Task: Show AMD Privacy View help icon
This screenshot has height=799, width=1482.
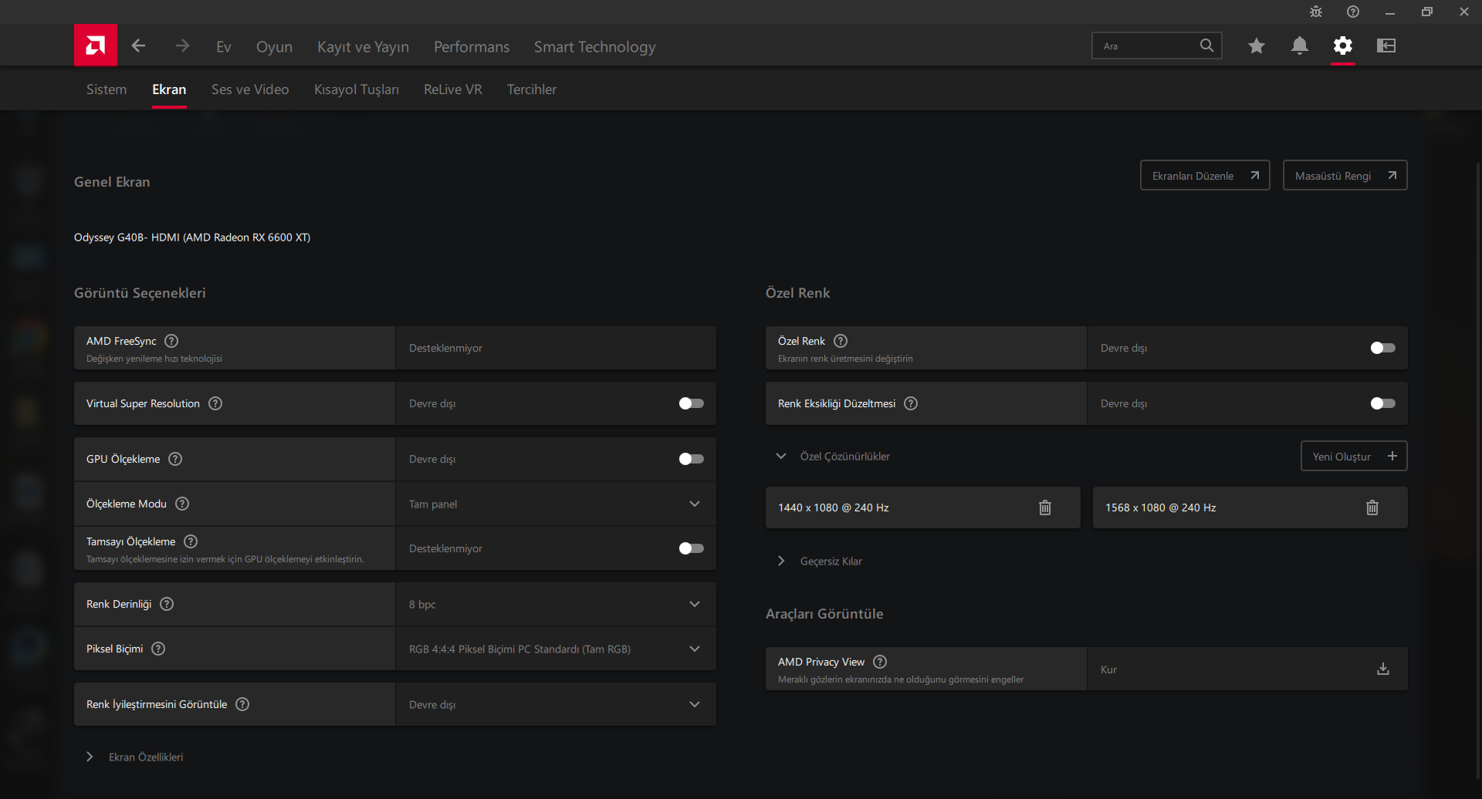Action: 880,662
